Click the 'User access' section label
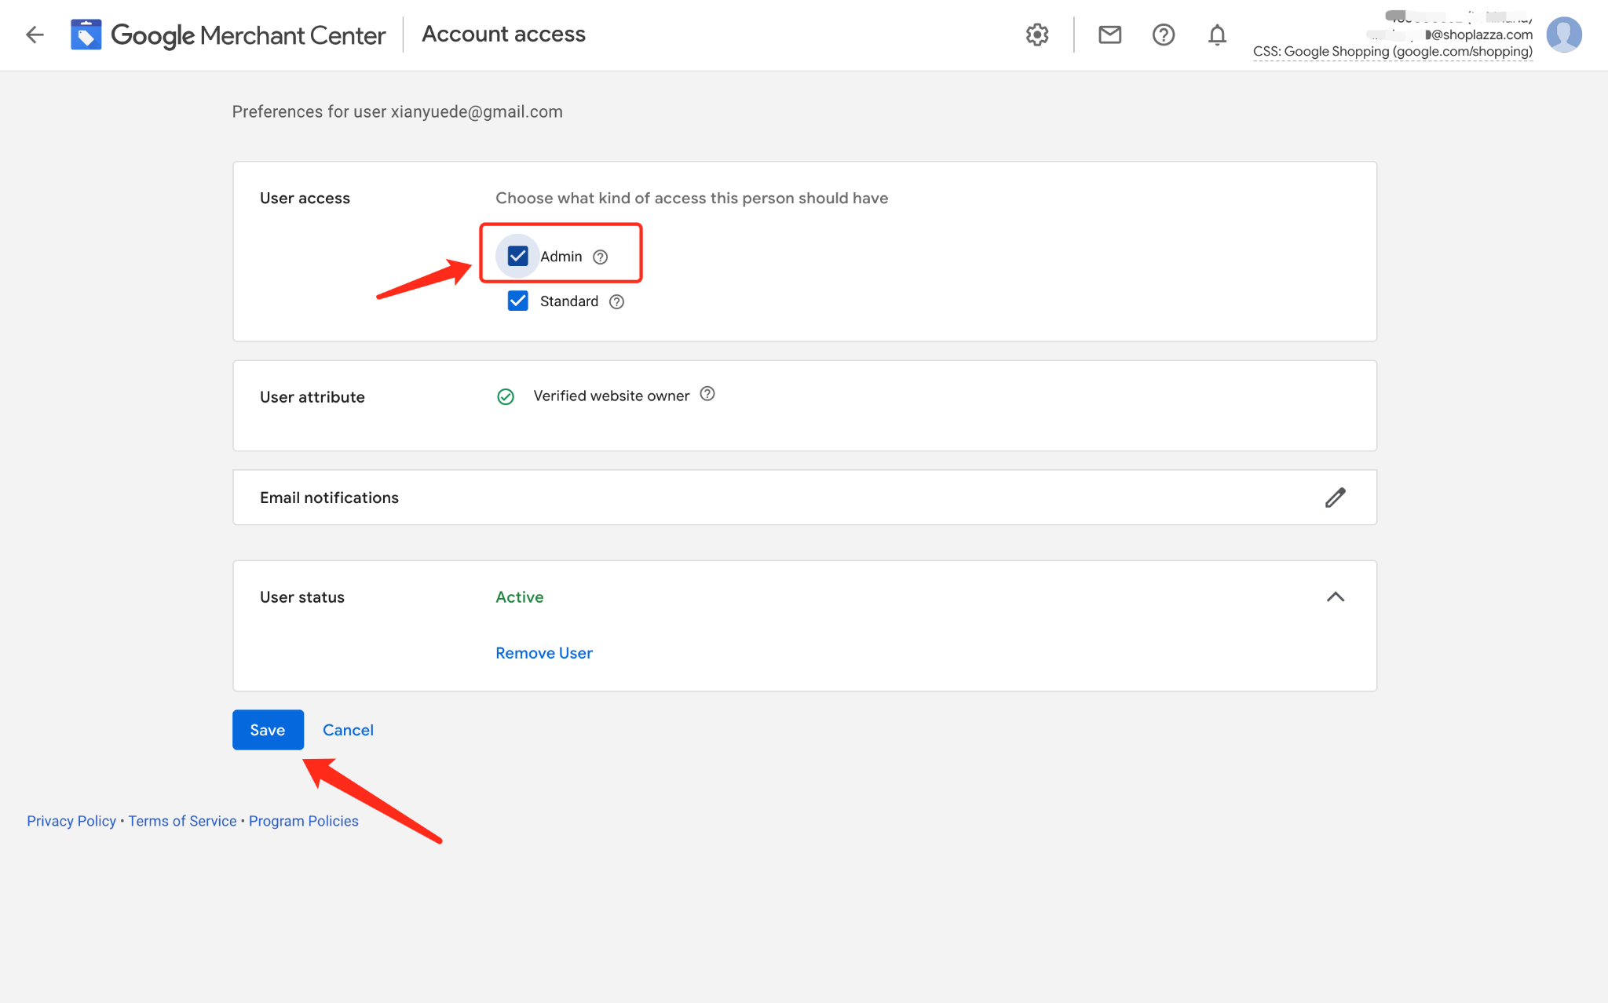Screen dimensions: 1608x1003 tap(305, 199)
